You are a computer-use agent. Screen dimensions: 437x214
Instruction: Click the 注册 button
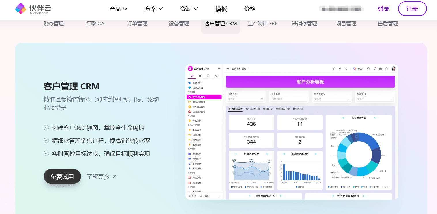[x=412, y=9]
